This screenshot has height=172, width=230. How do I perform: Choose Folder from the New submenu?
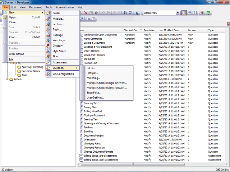63,13
